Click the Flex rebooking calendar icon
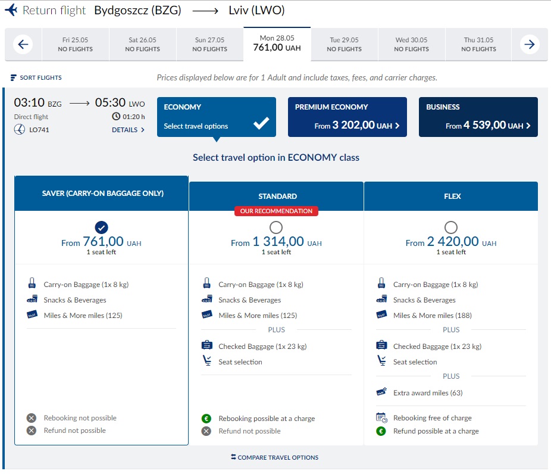This screenshot has height=474, width=551. point(381,417)
